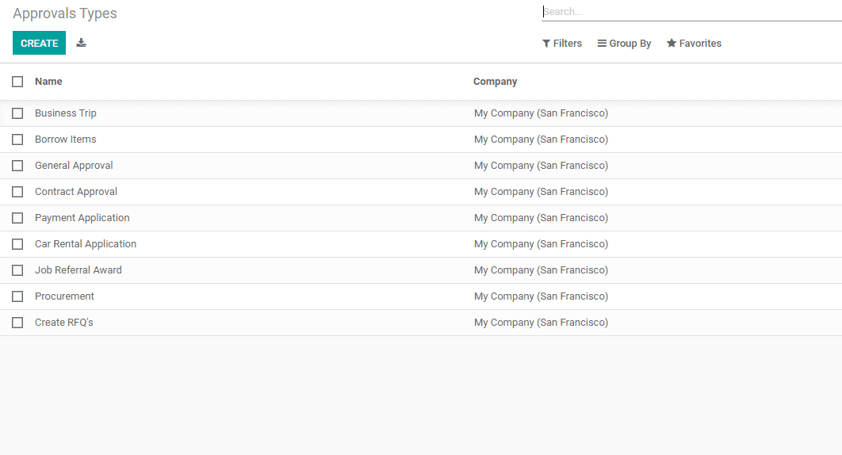
Task: Open the Job Referral Award row
Action: [78, 270]
